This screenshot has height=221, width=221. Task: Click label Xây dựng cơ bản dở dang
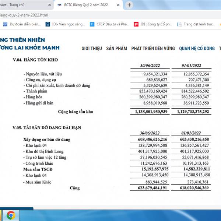47,140
